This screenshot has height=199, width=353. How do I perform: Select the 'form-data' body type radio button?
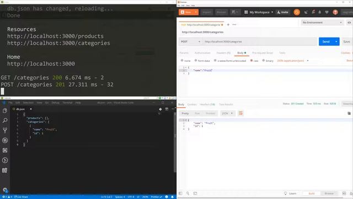tap(196, 60)
